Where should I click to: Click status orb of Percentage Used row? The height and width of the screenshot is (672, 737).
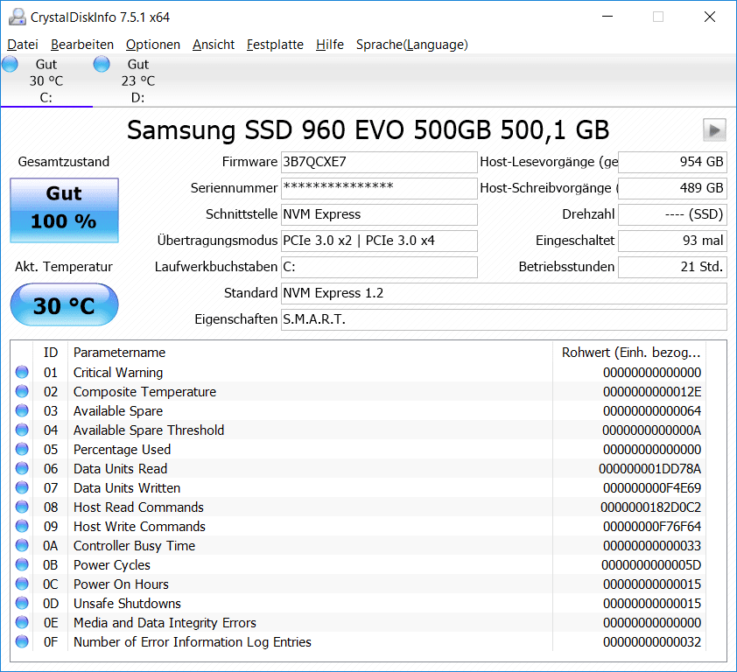22,449
